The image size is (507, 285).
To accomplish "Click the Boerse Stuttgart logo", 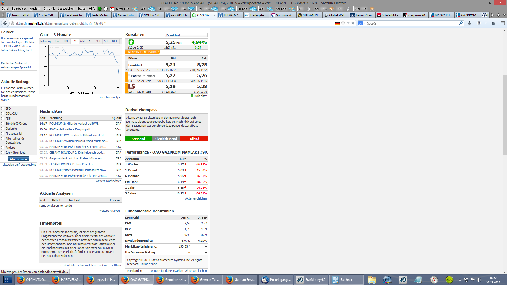I will pos(142,76).
